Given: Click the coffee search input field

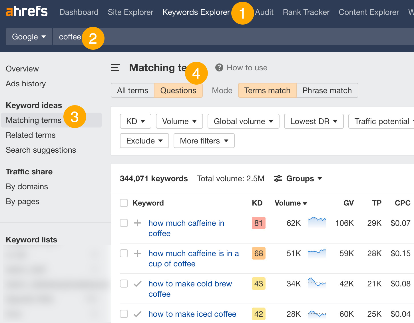Looking at the screenshot, I should click(70, 37).
